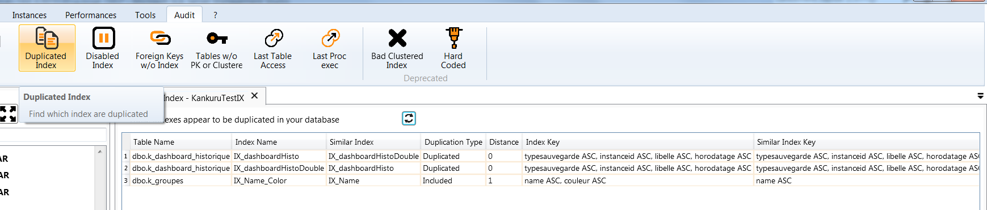Screen dimensions: 987x210
Task: Click dbo.k_dashboard_historique in row 2
Action: click(x=181, y=168)
